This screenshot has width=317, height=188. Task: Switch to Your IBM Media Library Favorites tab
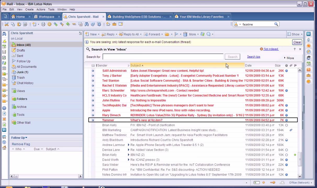202,17
